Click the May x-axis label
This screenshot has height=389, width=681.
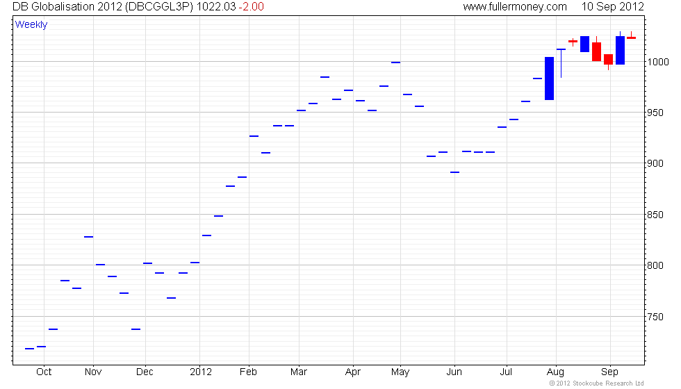click(x=400, y=372)
